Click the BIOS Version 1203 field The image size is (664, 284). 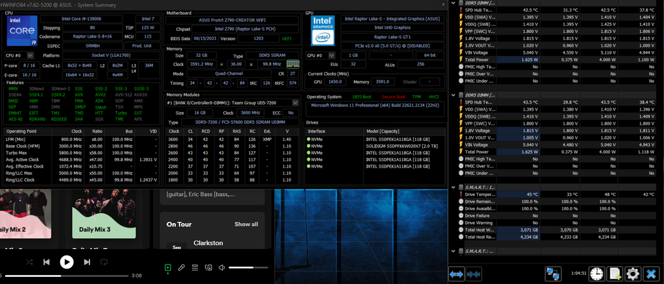258,38
